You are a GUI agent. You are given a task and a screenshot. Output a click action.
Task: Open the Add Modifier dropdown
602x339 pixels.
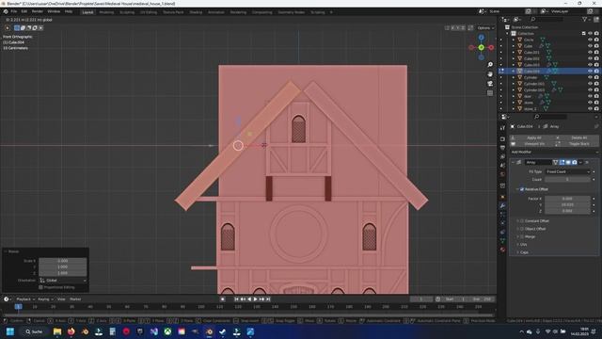pyautogui.click(x=554, y=153)
